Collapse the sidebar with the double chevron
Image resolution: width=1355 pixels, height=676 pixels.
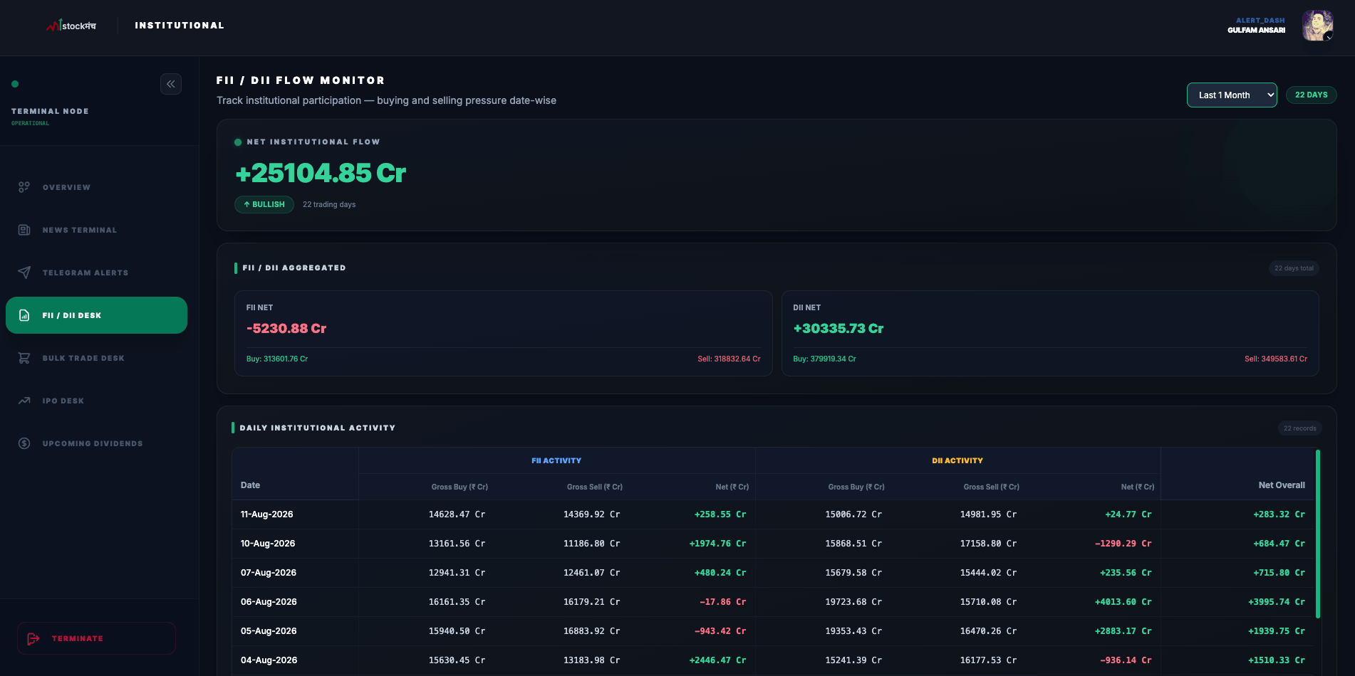tap(171, 84)
